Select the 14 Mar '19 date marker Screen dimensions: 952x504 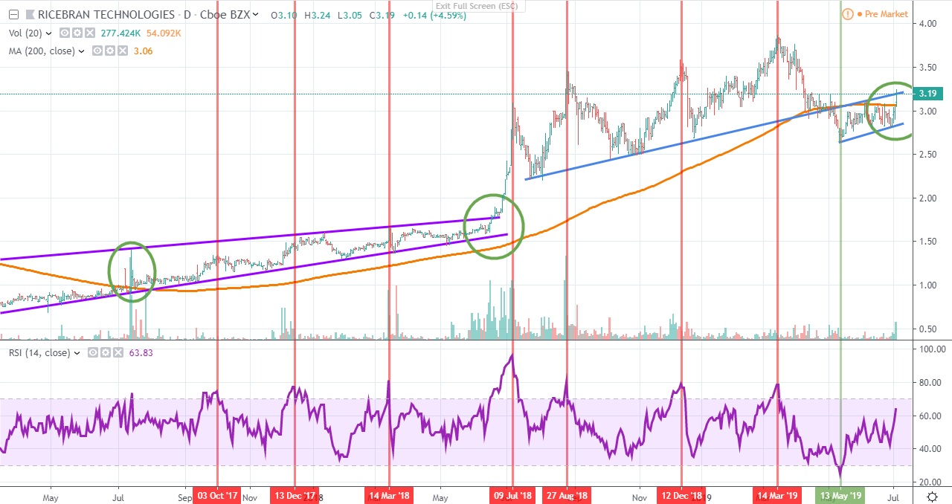click(x=778, y=495)
